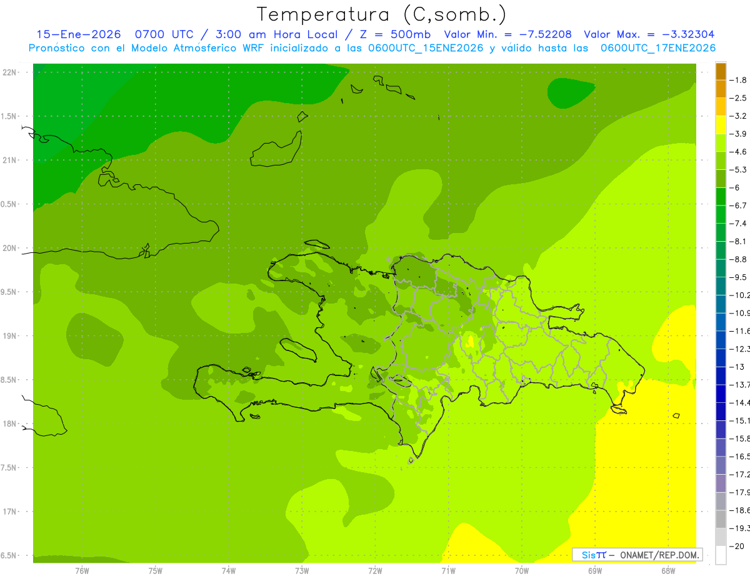Click the "-14.4" legend value
This screenshot has height=579, width=750.
(x=739, y=402)
